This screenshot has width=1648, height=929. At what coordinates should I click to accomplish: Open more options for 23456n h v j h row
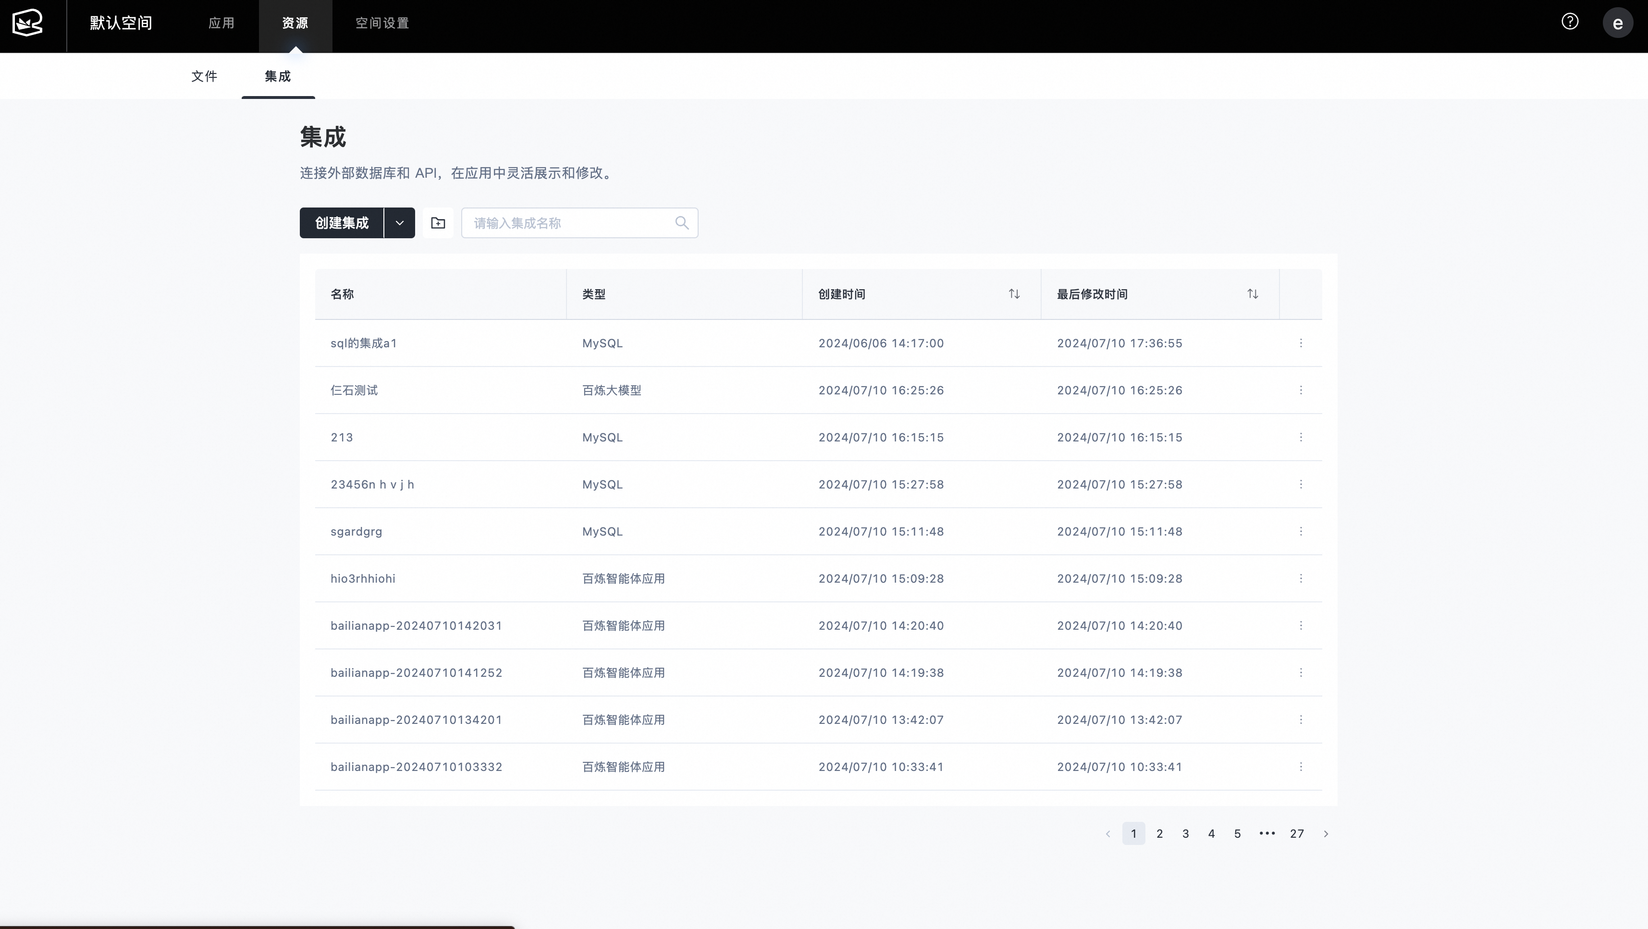[x=1301, y=484]
